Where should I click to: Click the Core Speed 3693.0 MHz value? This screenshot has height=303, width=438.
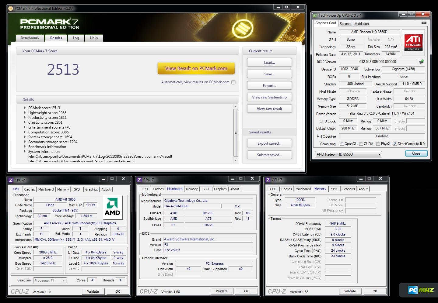pyautogui.click(x=48, y=252)
